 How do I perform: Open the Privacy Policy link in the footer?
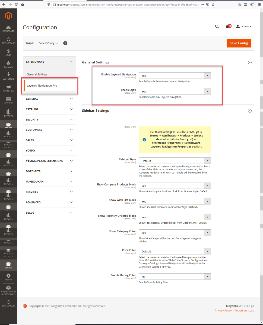[223, 311]
